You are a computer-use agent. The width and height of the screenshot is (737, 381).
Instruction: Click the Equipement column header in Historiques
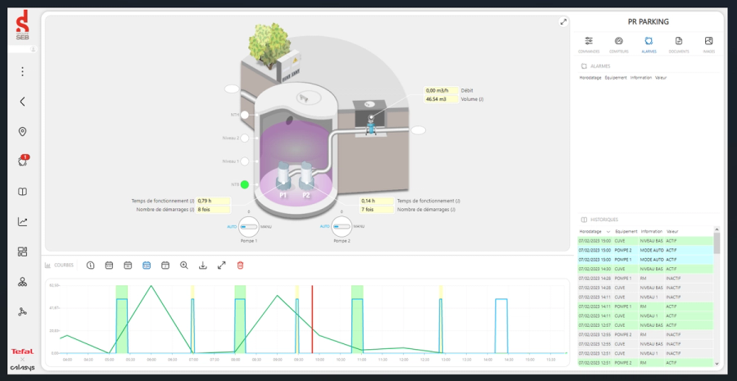[626, 231]
